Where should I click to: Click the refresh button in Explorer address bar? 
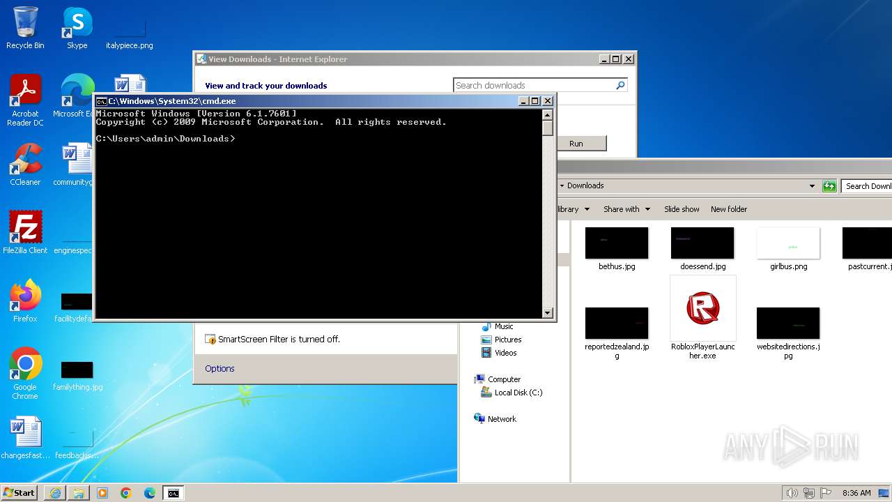[829, 186]
